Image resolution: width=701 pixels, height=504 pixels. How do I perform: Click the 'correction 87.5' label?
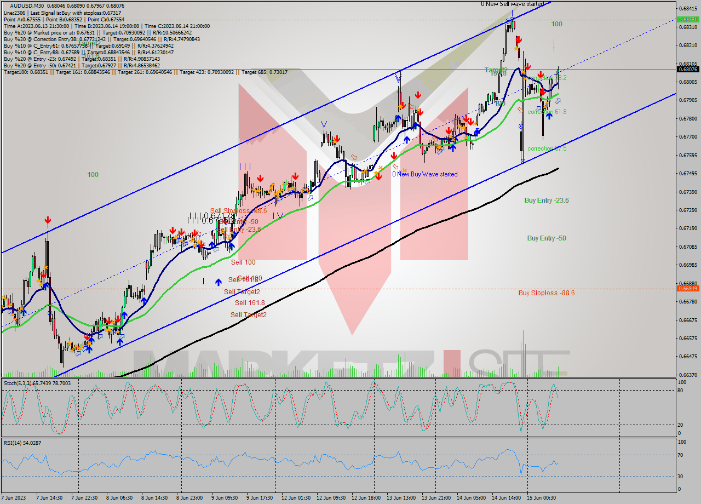click(547, 148)
